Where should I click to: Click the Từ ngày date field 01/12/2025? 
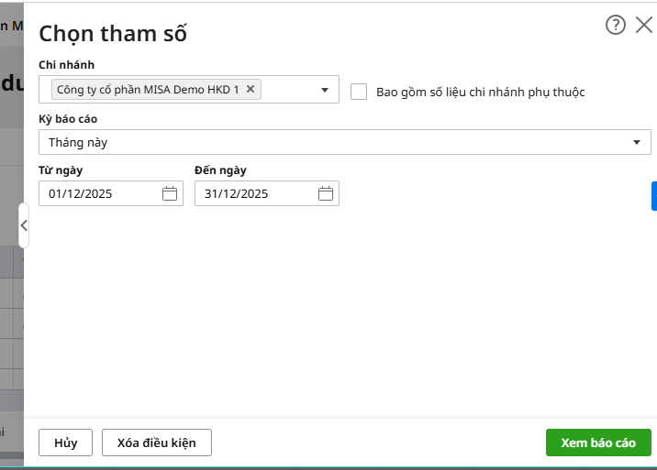click(99, 193)
